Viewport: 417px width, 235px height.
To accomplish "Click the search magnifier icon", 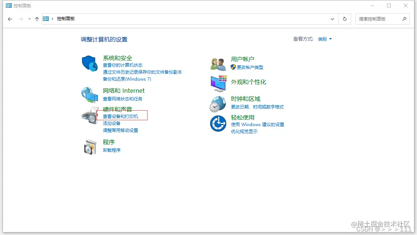I will tap(404, 19).
